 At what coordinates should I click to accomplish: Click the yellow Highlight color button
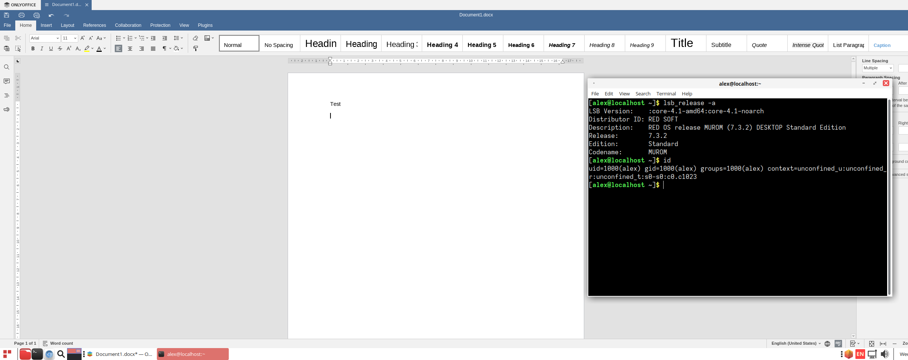coord(87,48)
